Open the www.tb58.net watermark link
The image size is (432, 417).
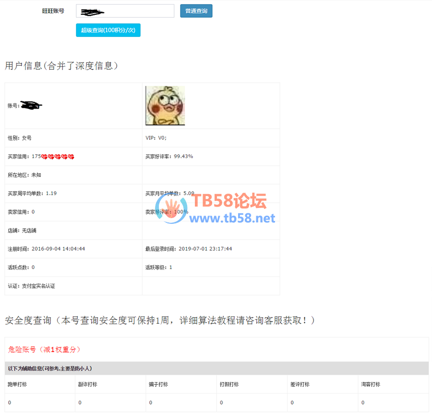coord(233,219)
